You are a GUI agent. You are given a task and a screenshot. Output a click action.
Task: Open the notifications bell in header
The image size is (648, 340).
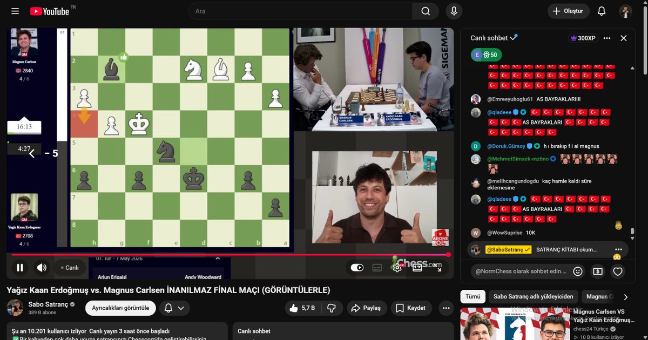coord(602,11)
